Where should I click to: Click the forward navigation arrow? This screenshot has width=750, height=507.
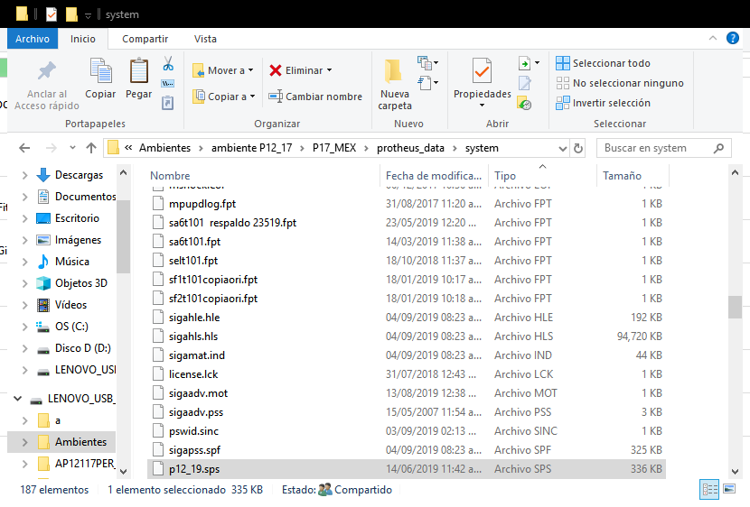[52, 148]
